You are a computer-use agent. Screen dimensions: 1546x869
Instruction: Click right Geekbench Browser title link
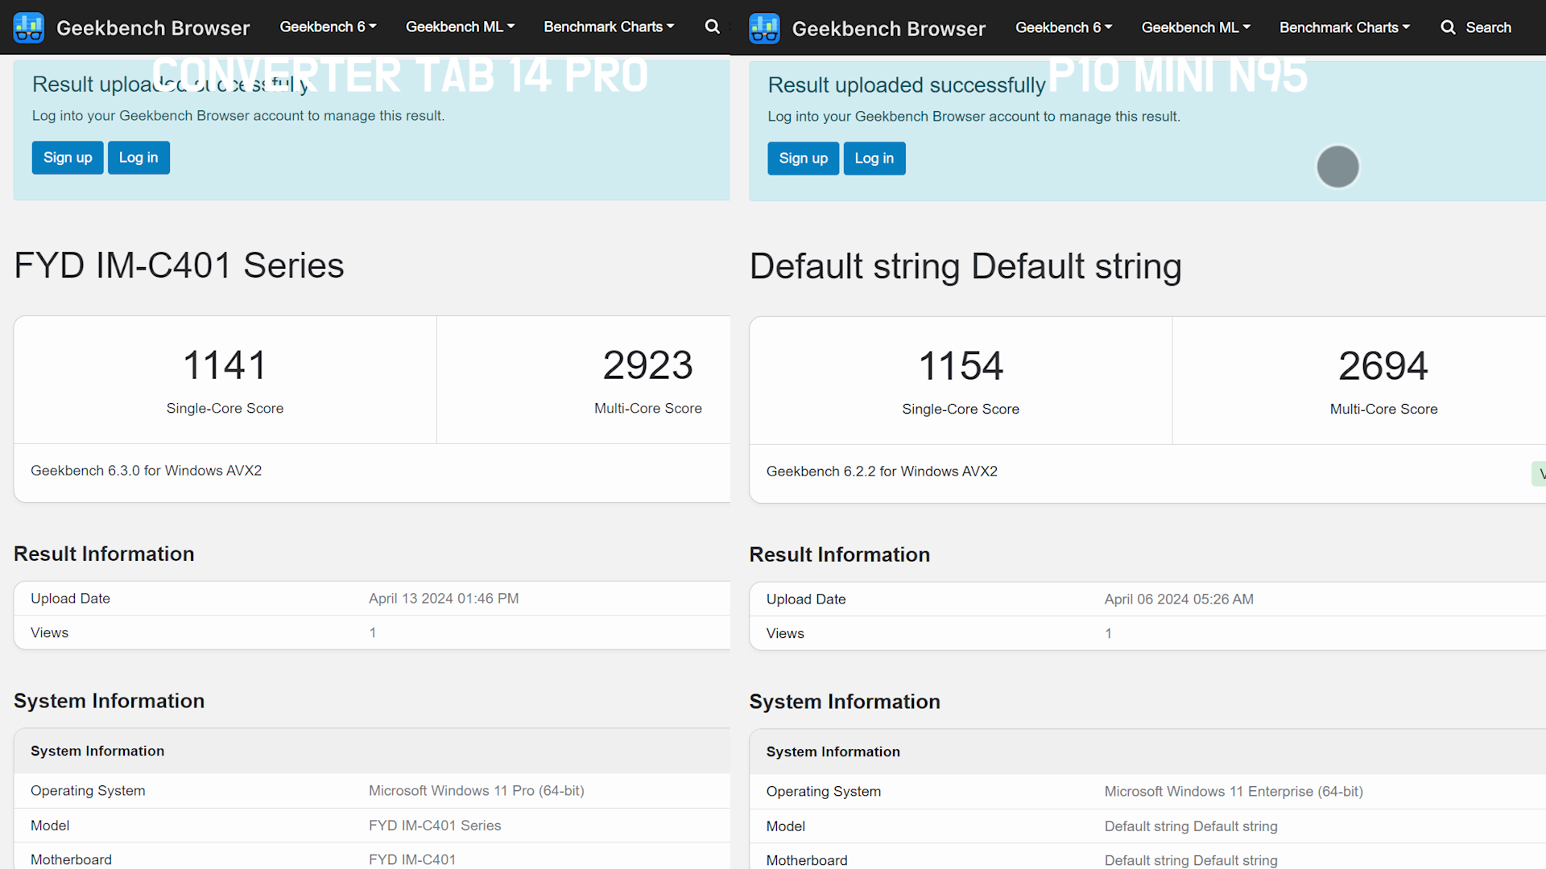tap(888, 29)
